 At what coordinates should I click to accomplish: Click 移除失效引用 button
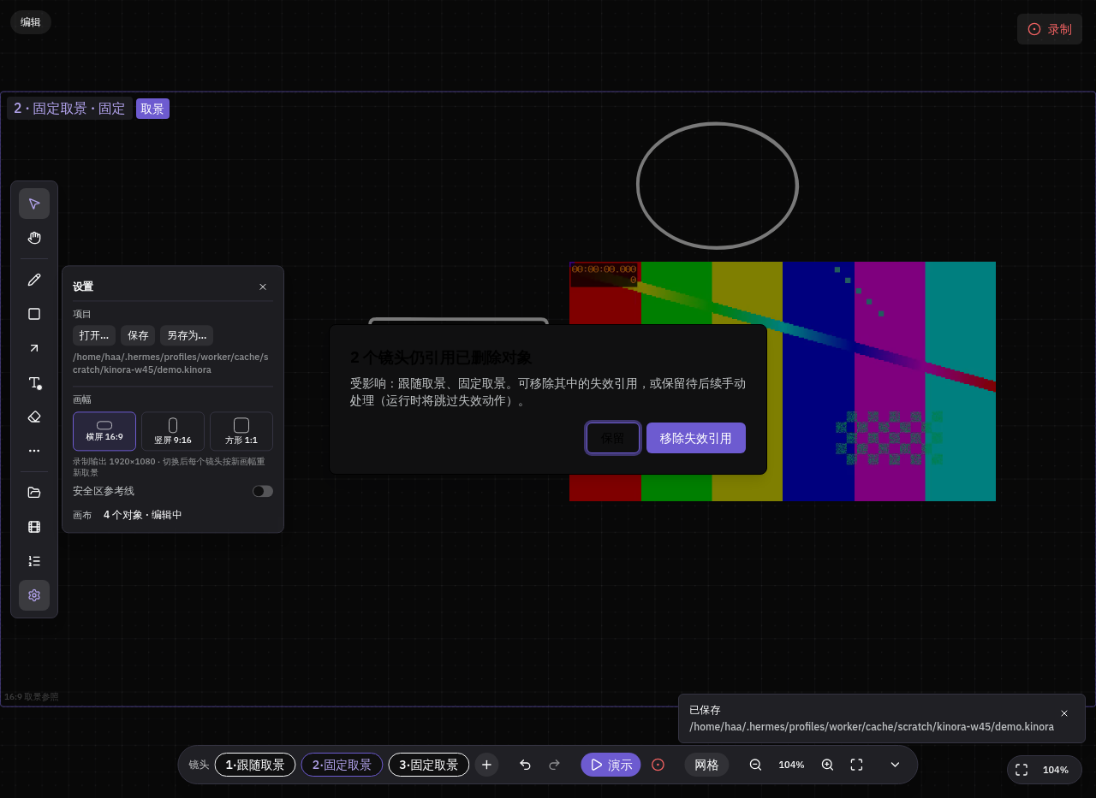pyautogui.click(x=696, y=438)
